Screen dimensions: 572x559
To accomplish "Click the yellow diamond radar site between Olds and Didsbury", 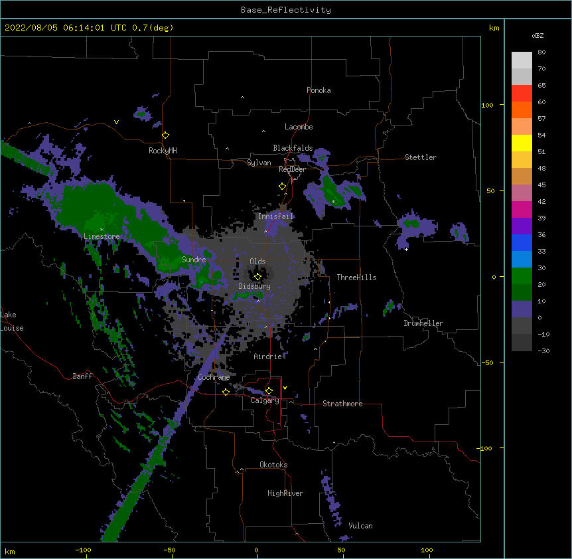I will click(x=257, y=277).
